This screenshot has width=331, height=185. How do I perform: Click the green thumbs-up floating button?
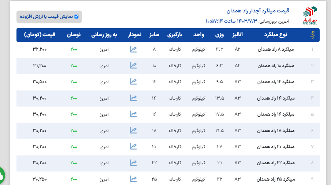coord(1,176)
